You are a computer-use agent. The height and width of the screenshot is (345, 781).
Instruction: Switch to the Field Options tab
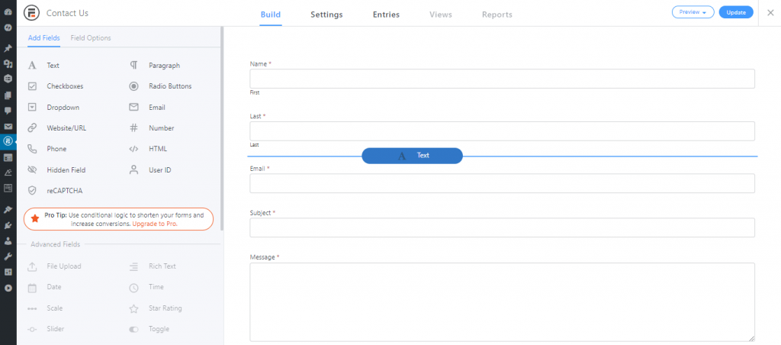[x=91, y=38]
